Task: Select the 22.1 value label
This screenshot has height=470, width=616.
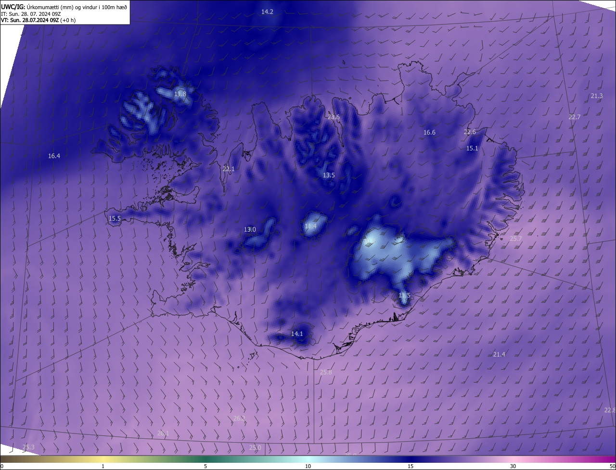Action: [x=229, y=169]
